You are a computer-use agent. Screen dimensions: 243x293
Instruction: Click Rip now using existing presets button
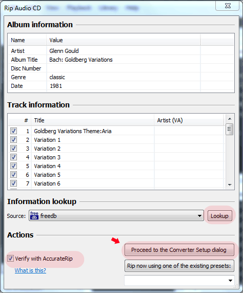179,266
